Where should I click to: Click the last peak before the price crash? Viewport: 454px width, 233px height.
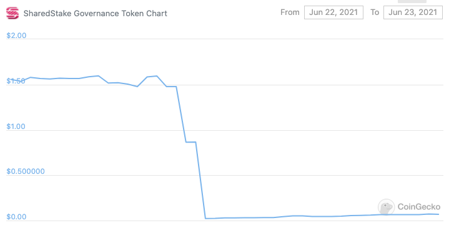[x=157, y=76]
